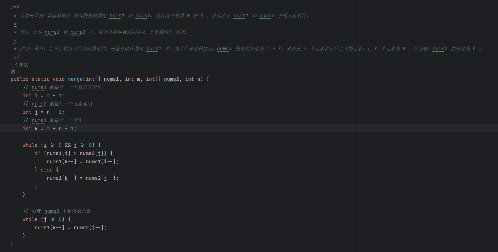Click the second while keyword checking j only
This screenshot has height=252, width=498.
coord(30,219)
